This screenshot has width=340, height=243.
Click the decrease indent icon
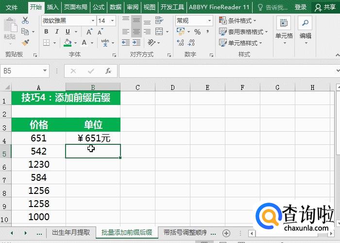pyautogui.click(x=126, y=43)
